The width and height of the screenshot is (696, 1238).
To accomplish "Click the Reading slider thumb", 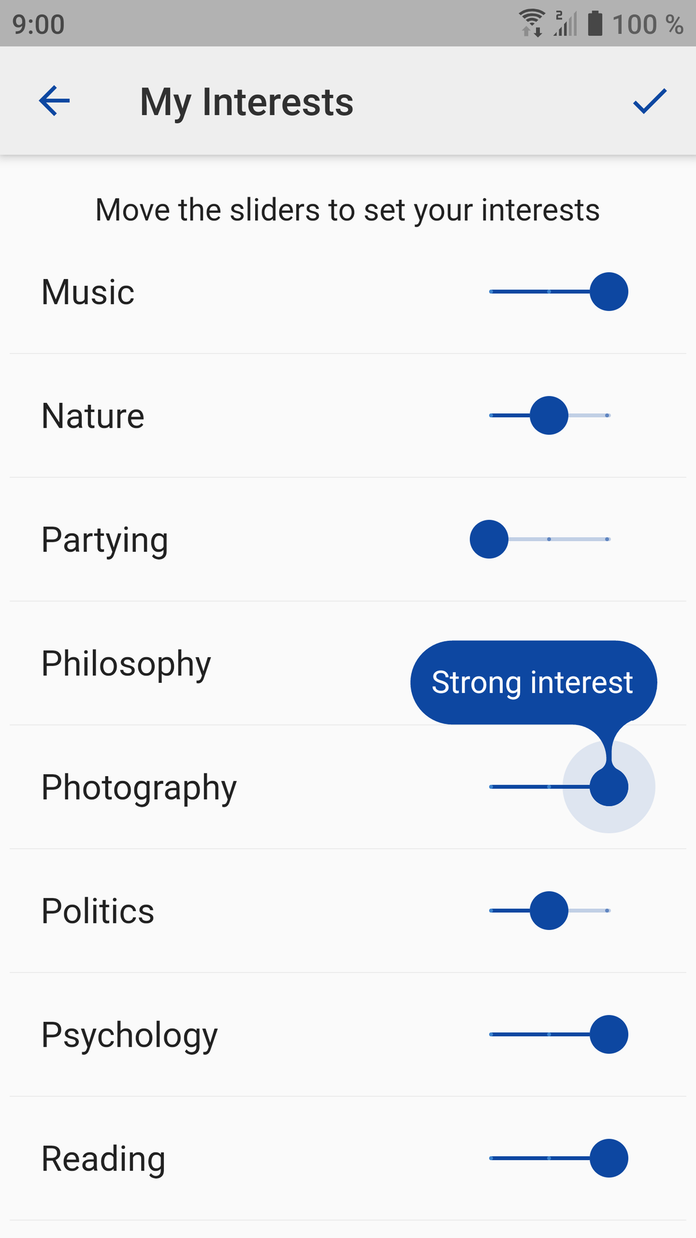I will coord(608,1158).
